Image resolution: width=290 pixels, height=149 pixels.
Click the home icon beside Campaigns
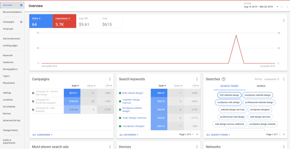[21, 22]
